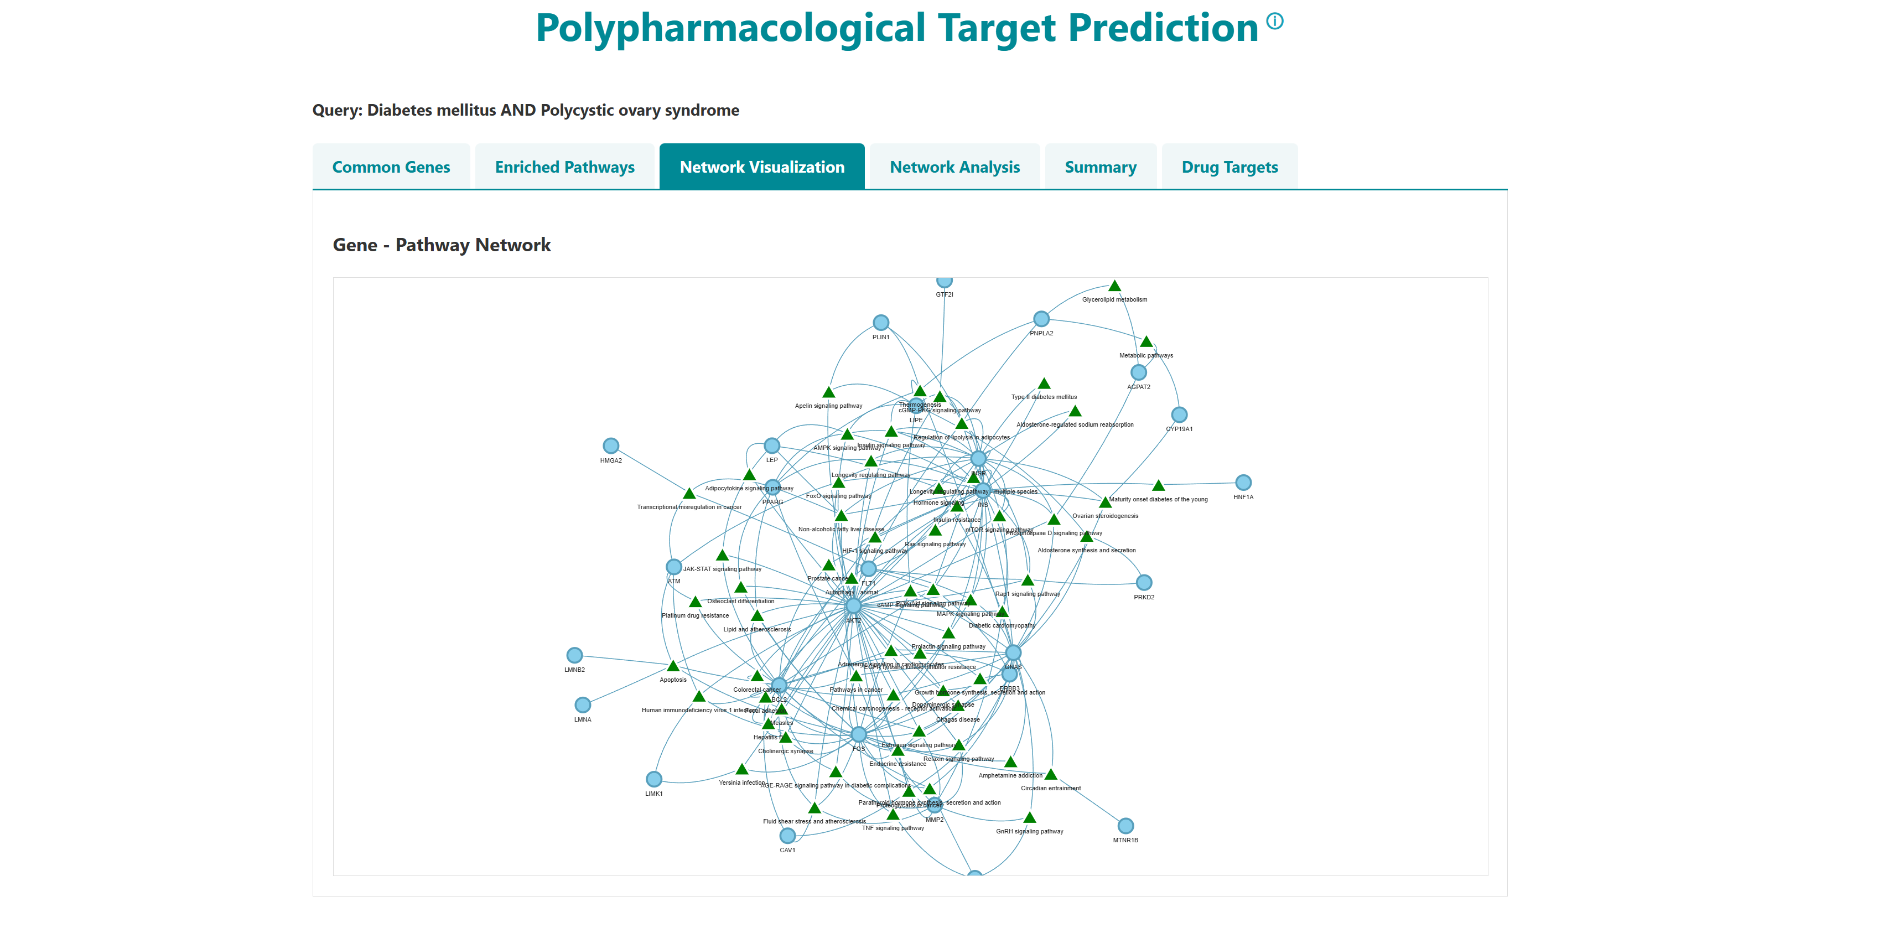The width and height of the screenshot is (1904, 943).
Task: Click the info icon beside the title
Action: tap(1274, 20)
